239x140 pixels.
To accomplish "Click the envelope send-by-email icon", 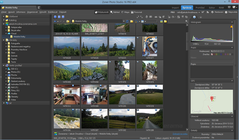I will (151, 17).
